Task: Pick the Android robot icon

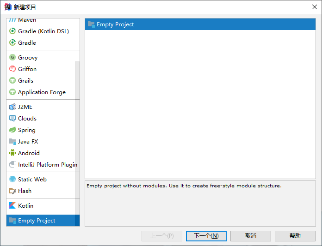Action: (x=12, y=153)
